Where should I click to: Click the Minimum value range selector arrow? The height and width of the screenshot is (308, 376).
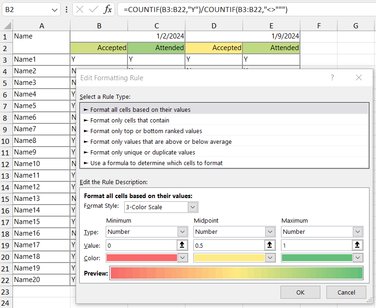[x=182, y=245]
